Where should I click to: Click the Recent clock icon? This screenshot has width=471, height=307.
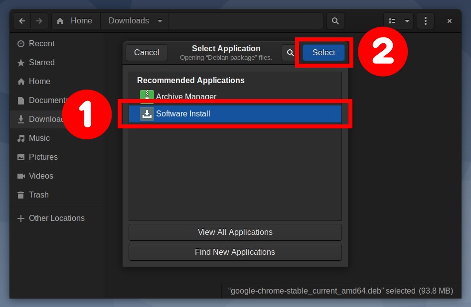pyautogui.click(x=21, y=44)
